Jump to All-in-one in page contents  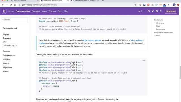pyautogui.click(x=160, y=23)
